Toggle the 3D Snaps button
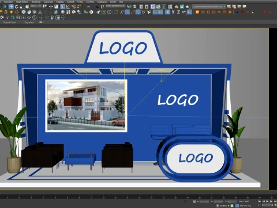Screen dimensions: 277x208 pyautogui.click(x=62, y=7)
